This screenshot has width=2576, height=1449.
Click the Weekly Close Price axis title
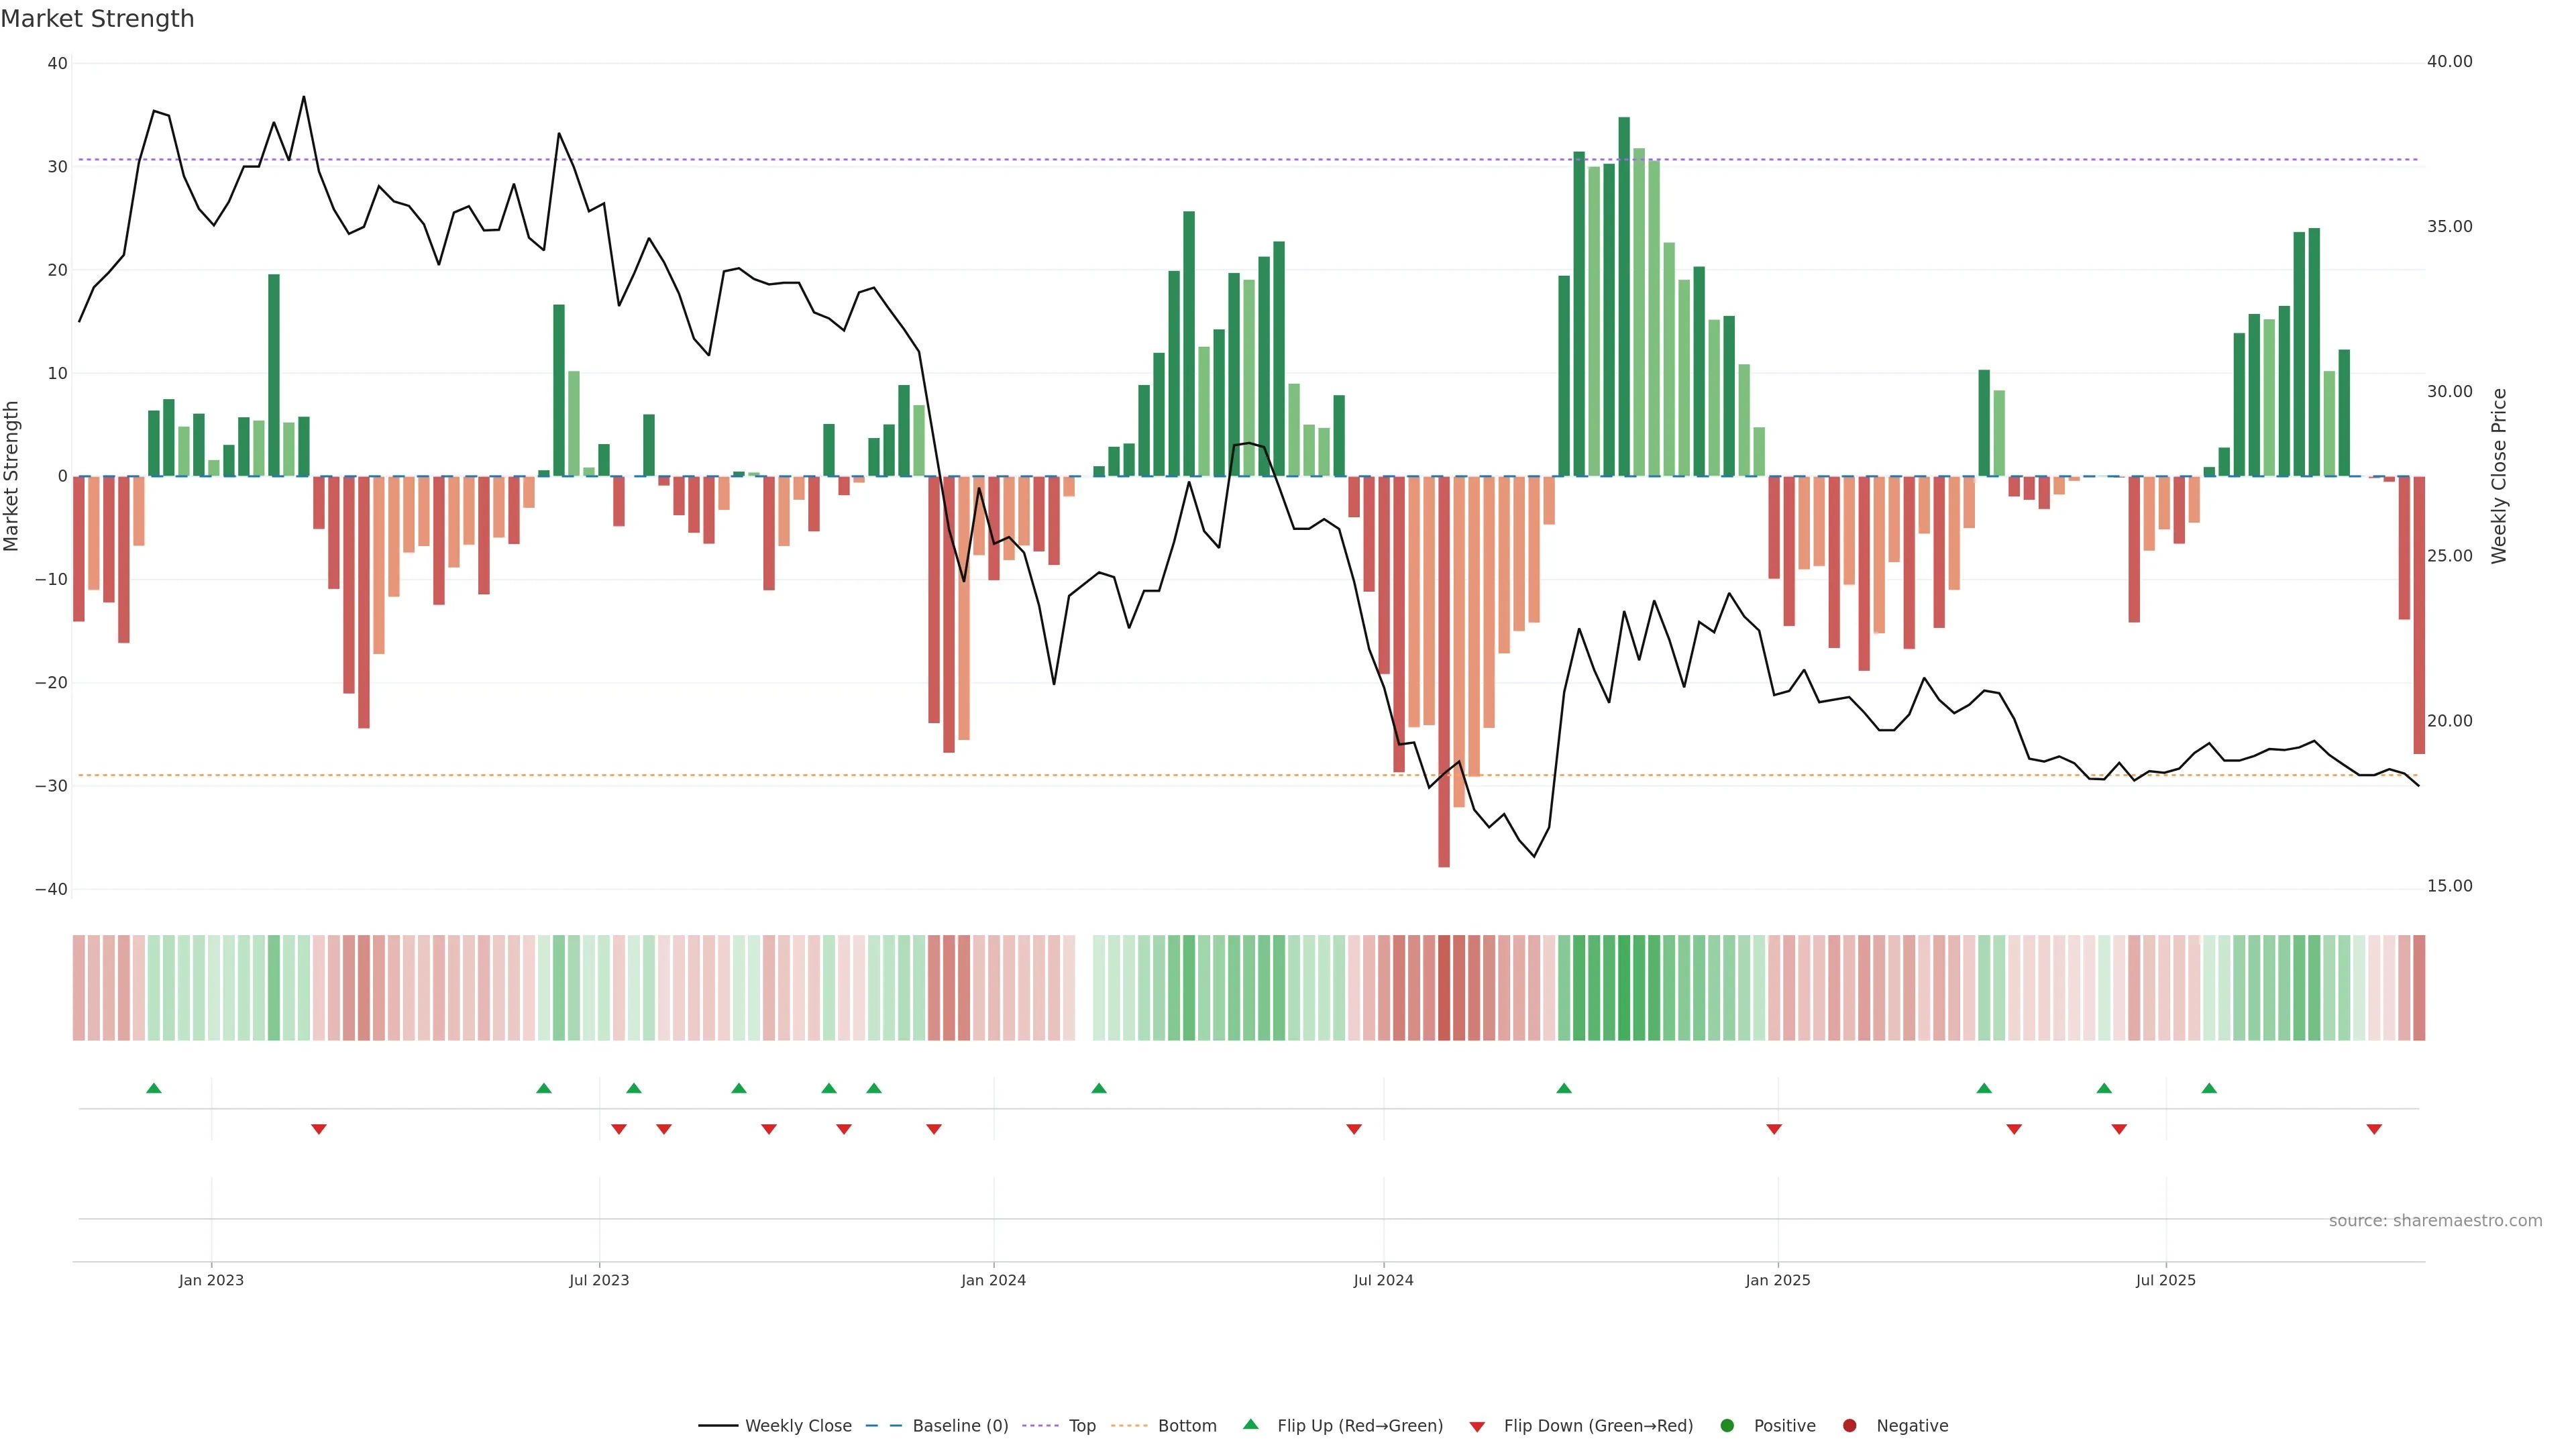click(x=2499, y=476)
